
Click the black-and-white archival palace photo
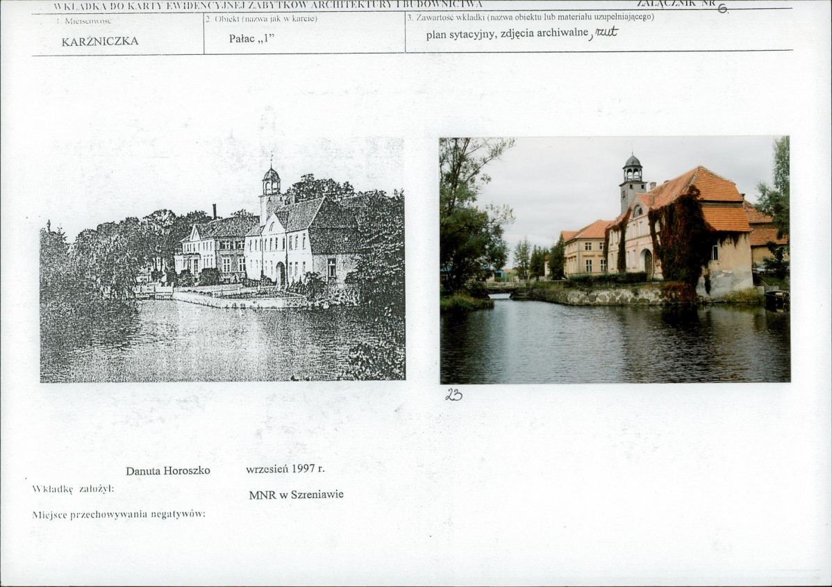point(222,259)
